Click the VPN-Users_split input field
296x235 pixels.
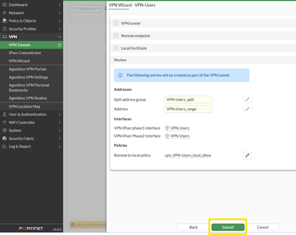188,100
